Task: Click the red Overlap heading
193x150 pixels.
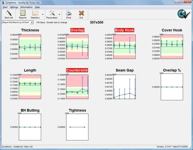Action: tap(77, 30)
